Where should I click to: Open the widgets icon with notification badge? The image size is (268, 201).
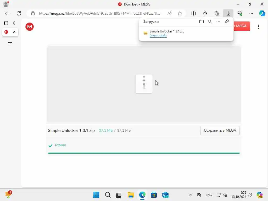click(x=9, y=194)
